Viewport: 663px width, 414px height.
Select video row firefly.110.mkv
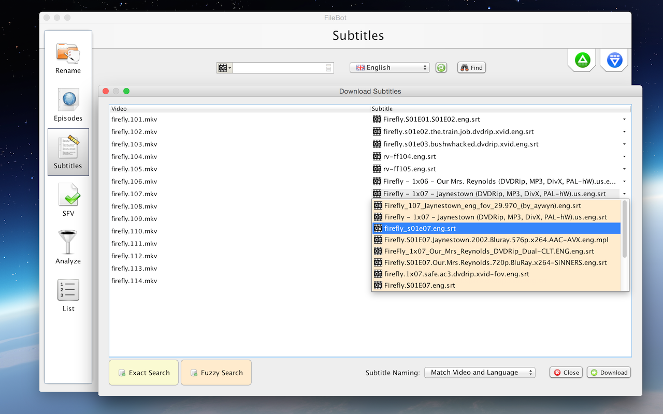[x=134, y=231]
